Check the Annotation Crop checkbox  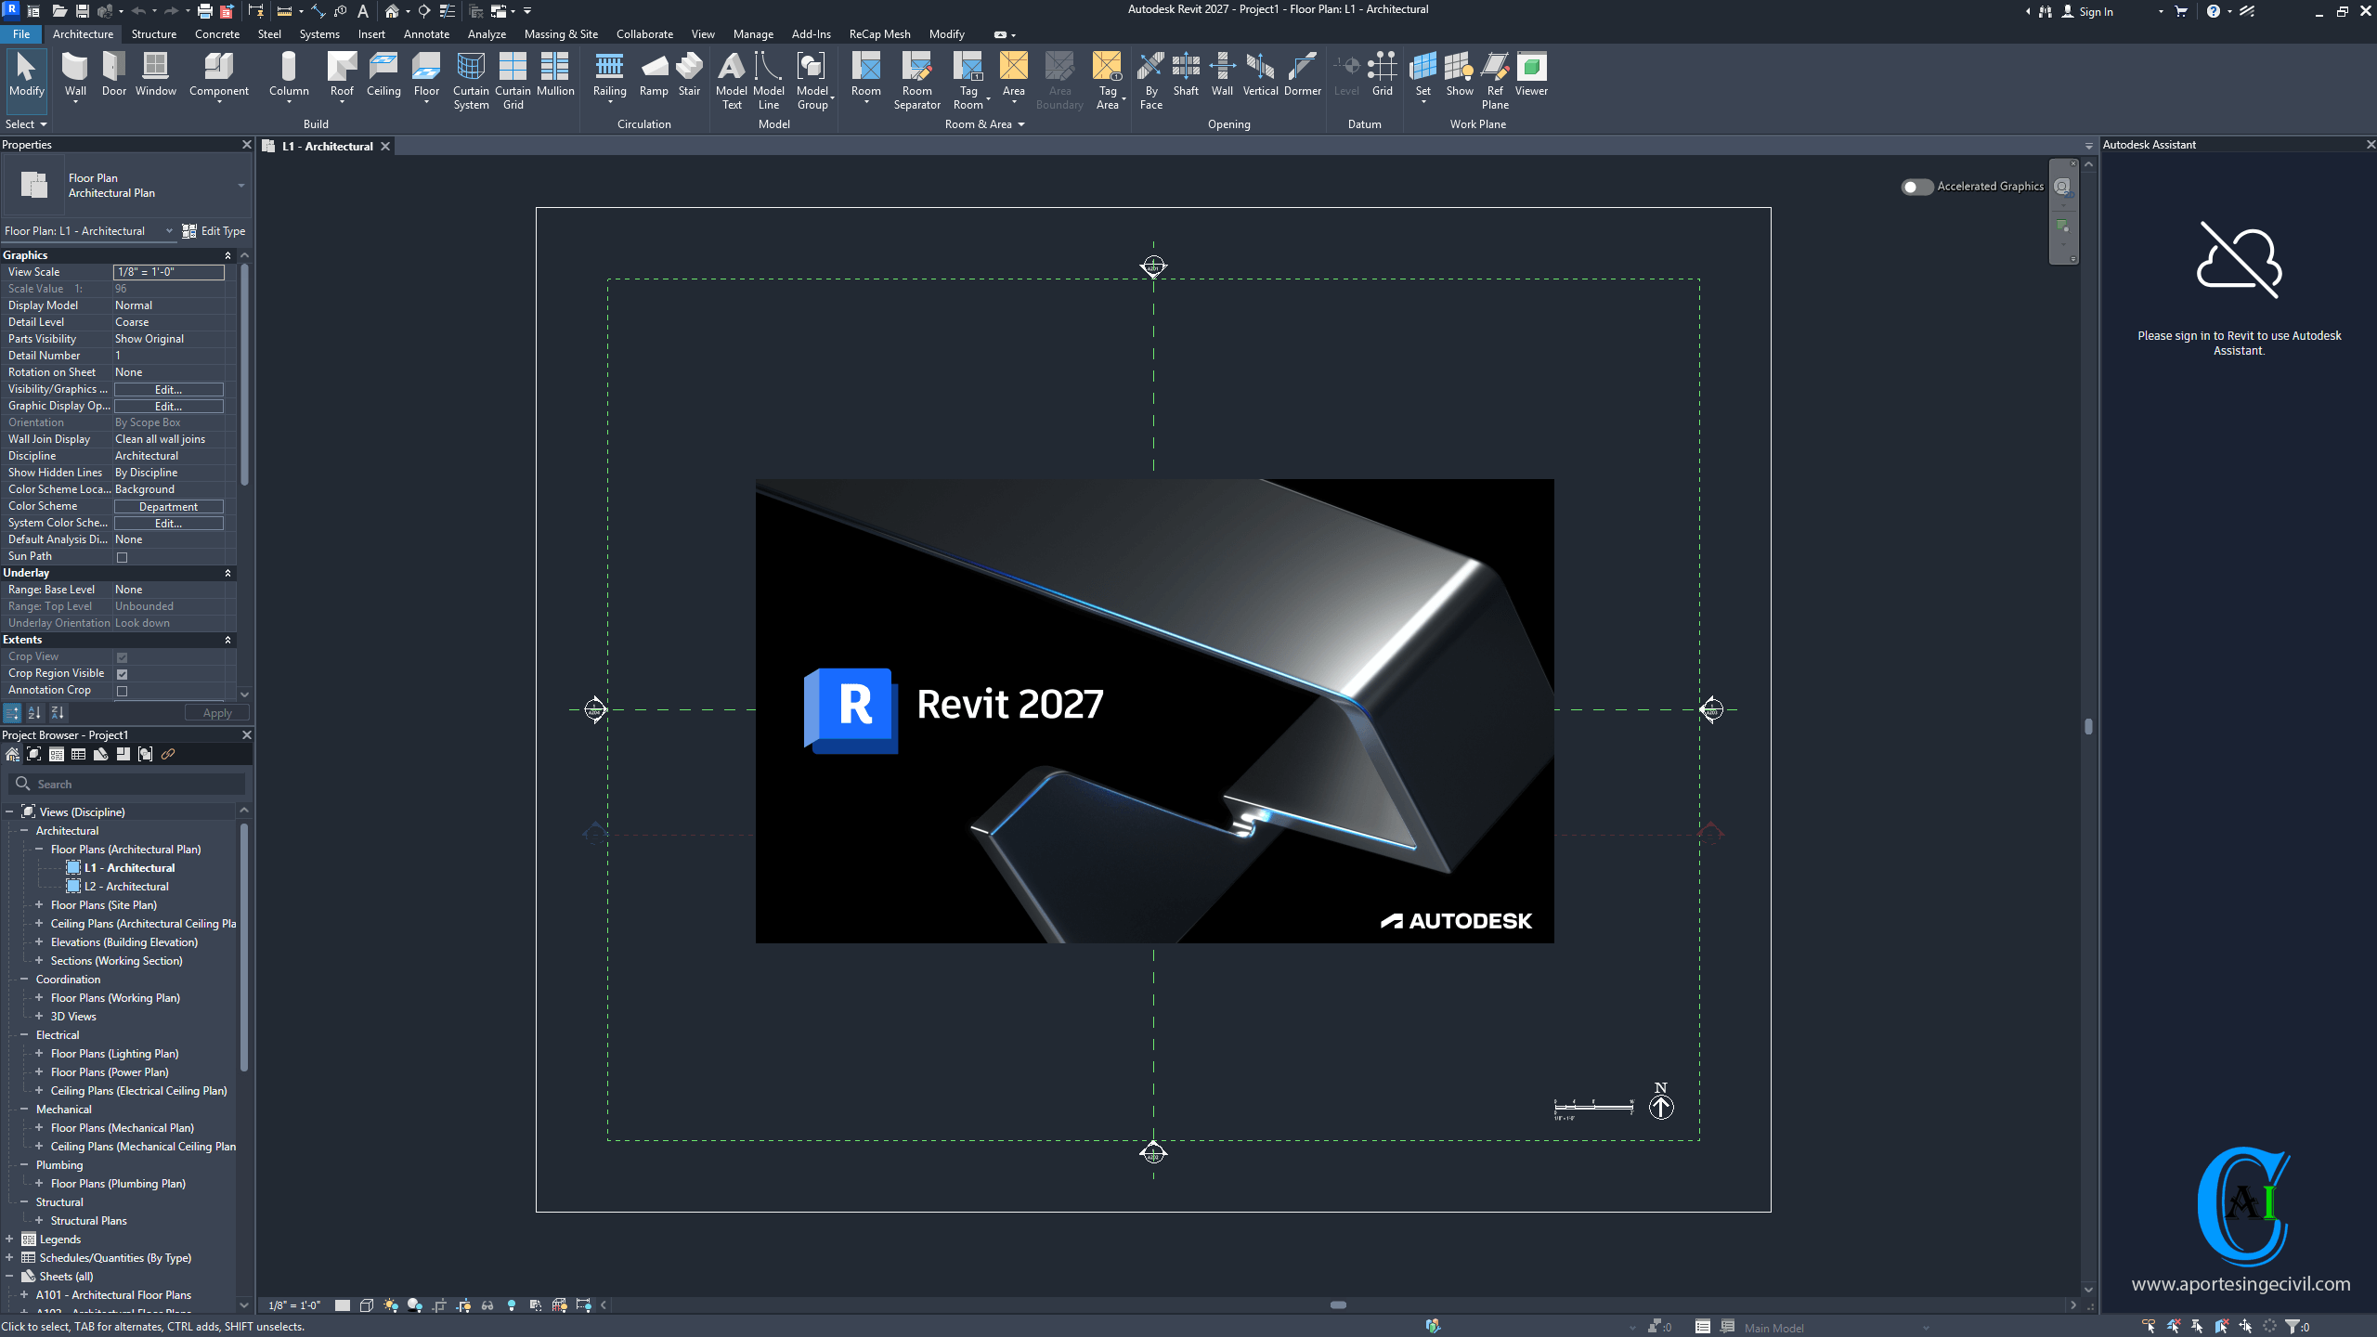coord(122,691)
